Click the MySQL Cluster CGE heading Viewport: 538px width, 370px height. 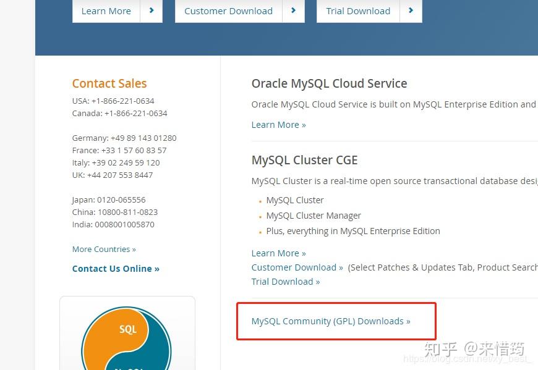(x=304, y=160)
